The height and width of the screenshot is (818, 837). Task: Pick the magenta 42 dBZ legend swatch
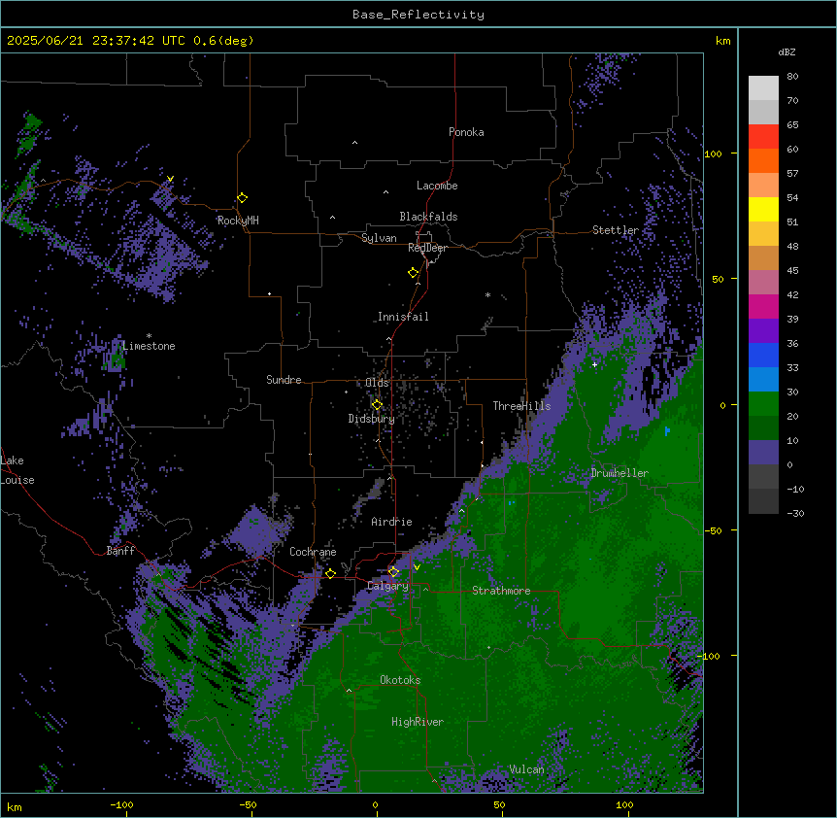tap(763, 306)
